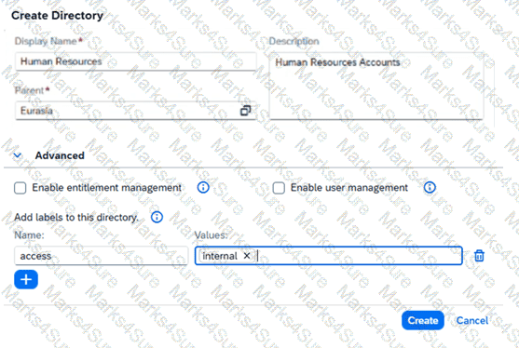The image size is (519, 348).
Task: Enable entitlement management checkbox
Action: 20,188
